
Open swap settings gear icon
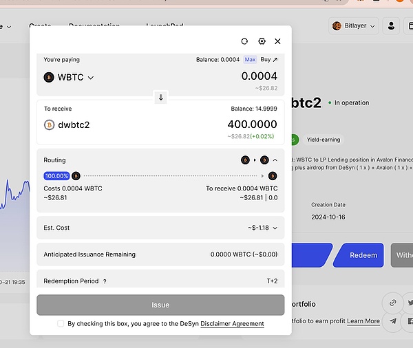pyautogui.click(x=262, y=41)
